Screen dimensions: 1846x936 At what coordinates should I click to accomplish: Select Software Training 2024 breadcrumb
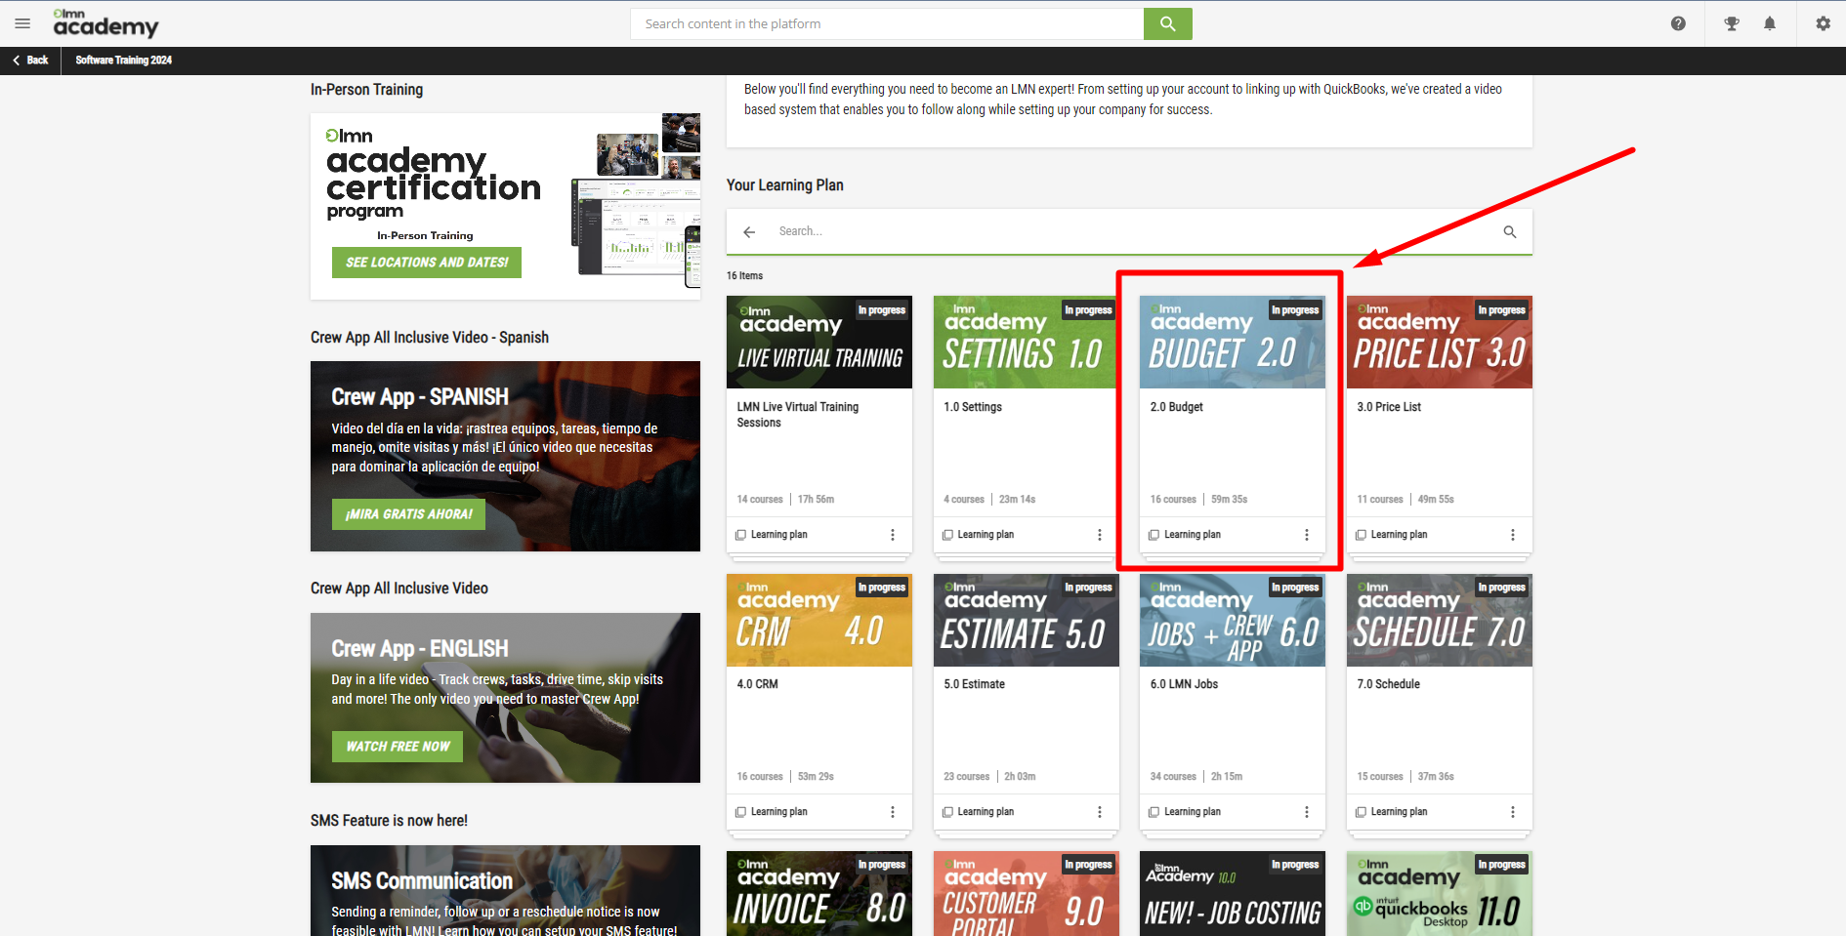click(x=123, y=61)
